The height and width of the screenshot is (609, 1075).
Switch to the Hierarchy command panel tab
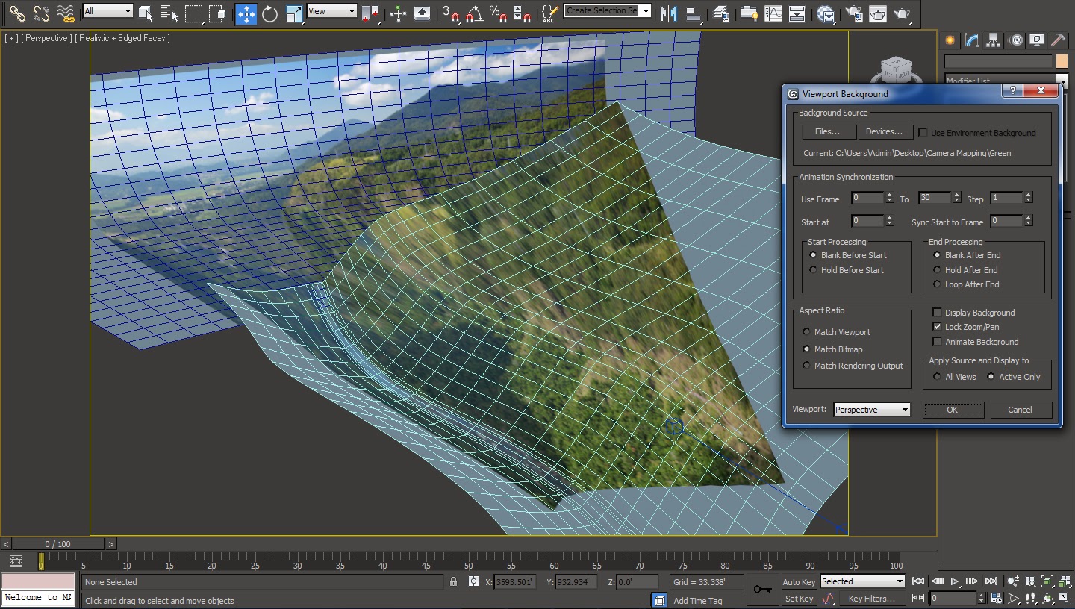coord(993,40)
